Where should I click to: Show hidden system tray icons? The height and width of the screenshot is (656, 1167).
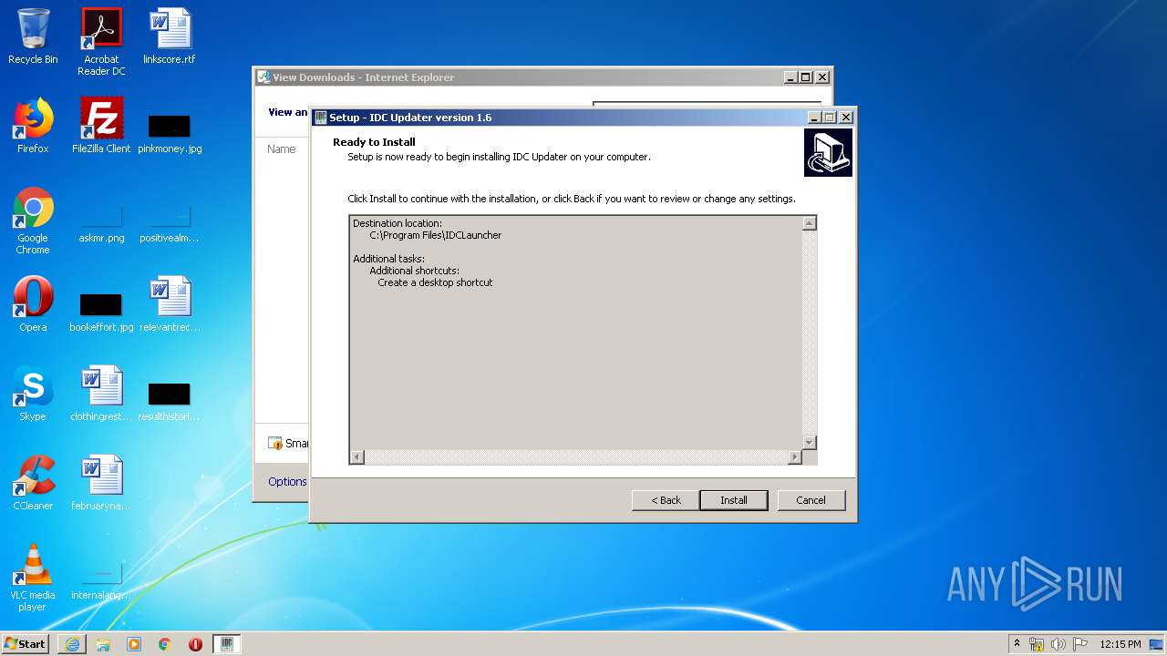[1017, 644]
